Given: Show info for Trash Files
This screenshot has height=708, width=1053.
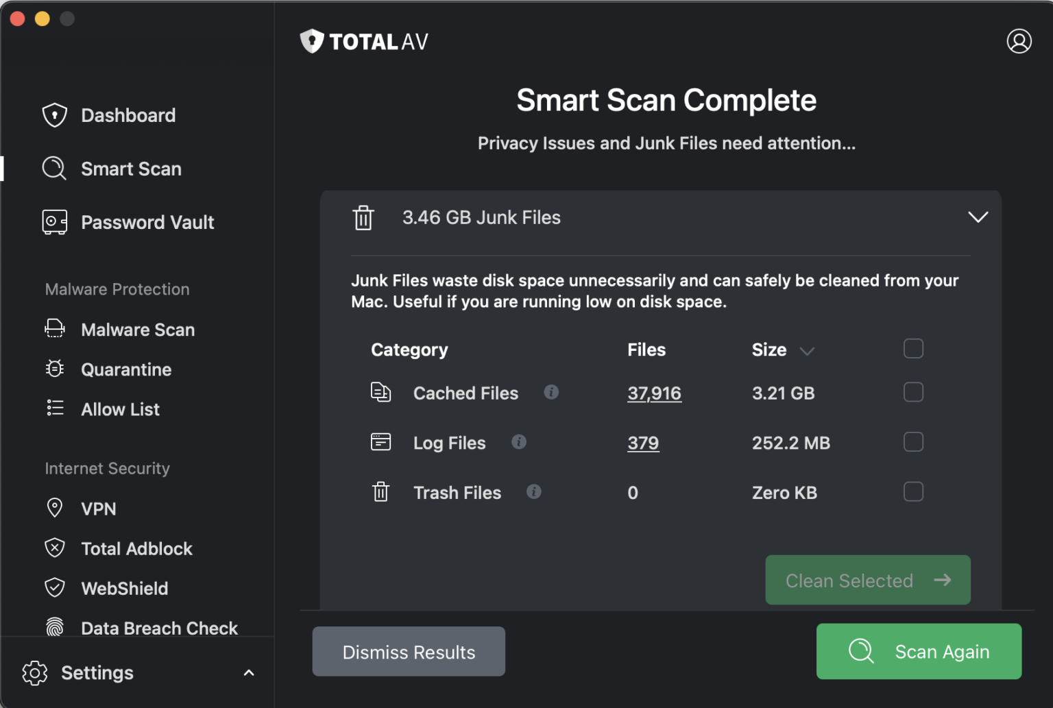Looking at the screenshot, I should (x=534, y=491).
